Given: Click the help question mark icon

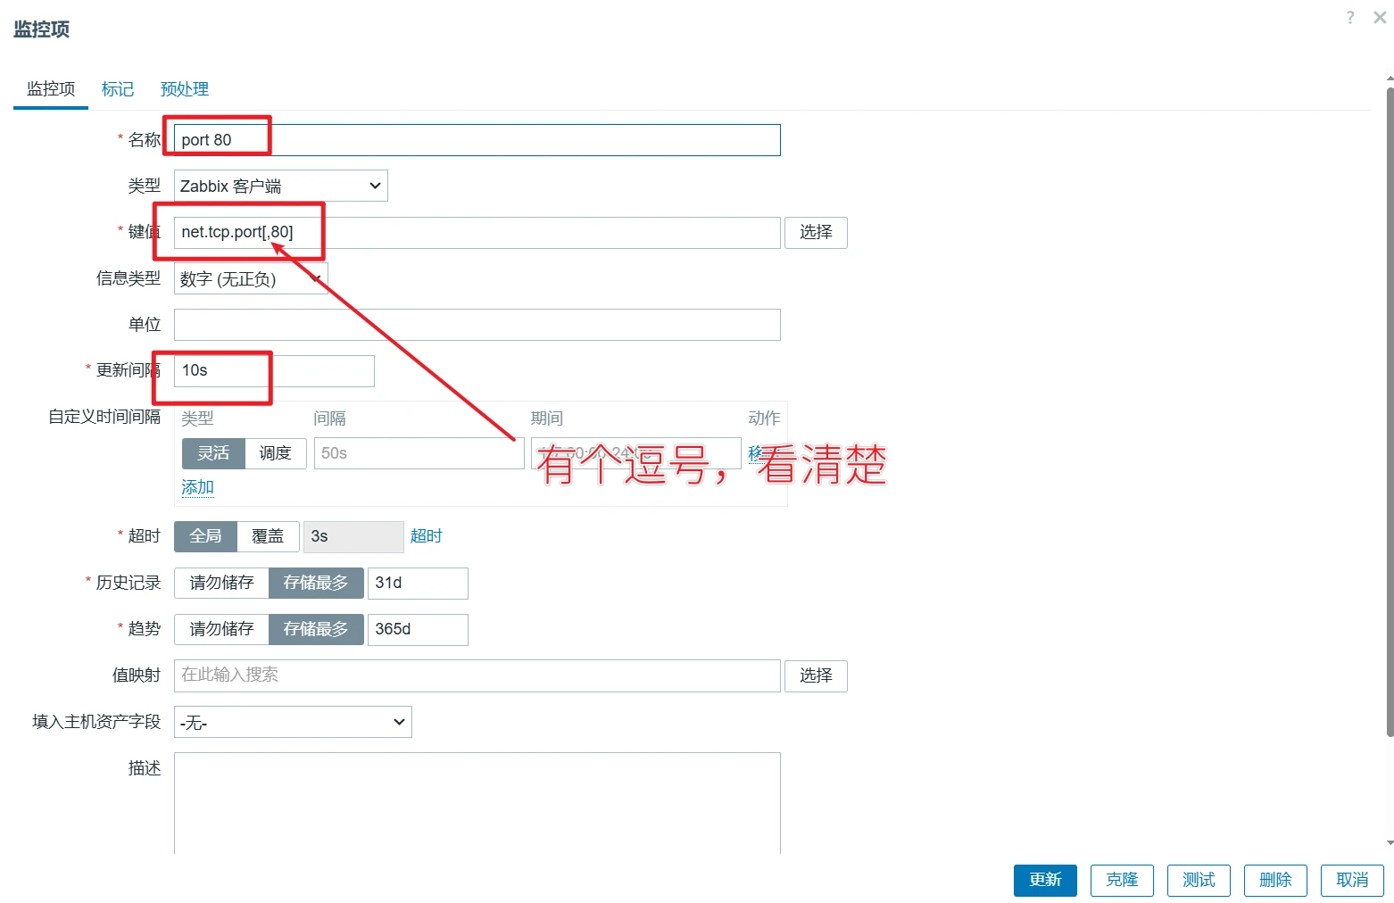Looking at the screenshot, I should [x=1349, y=18].
